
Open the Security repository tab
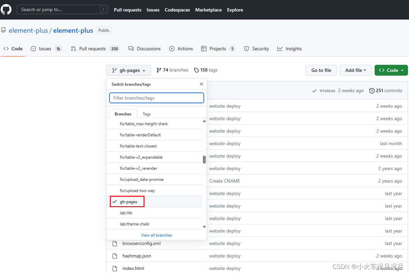[x=257, y=49]
